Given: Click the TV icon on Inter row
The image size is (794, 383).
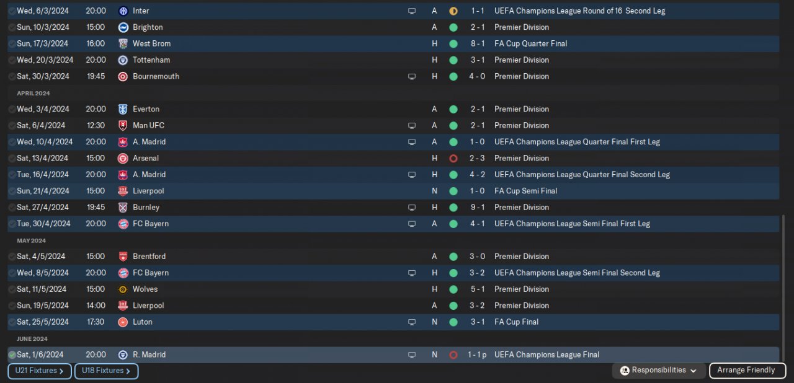Looking at the screenshot, I should [x=412, y=11].
